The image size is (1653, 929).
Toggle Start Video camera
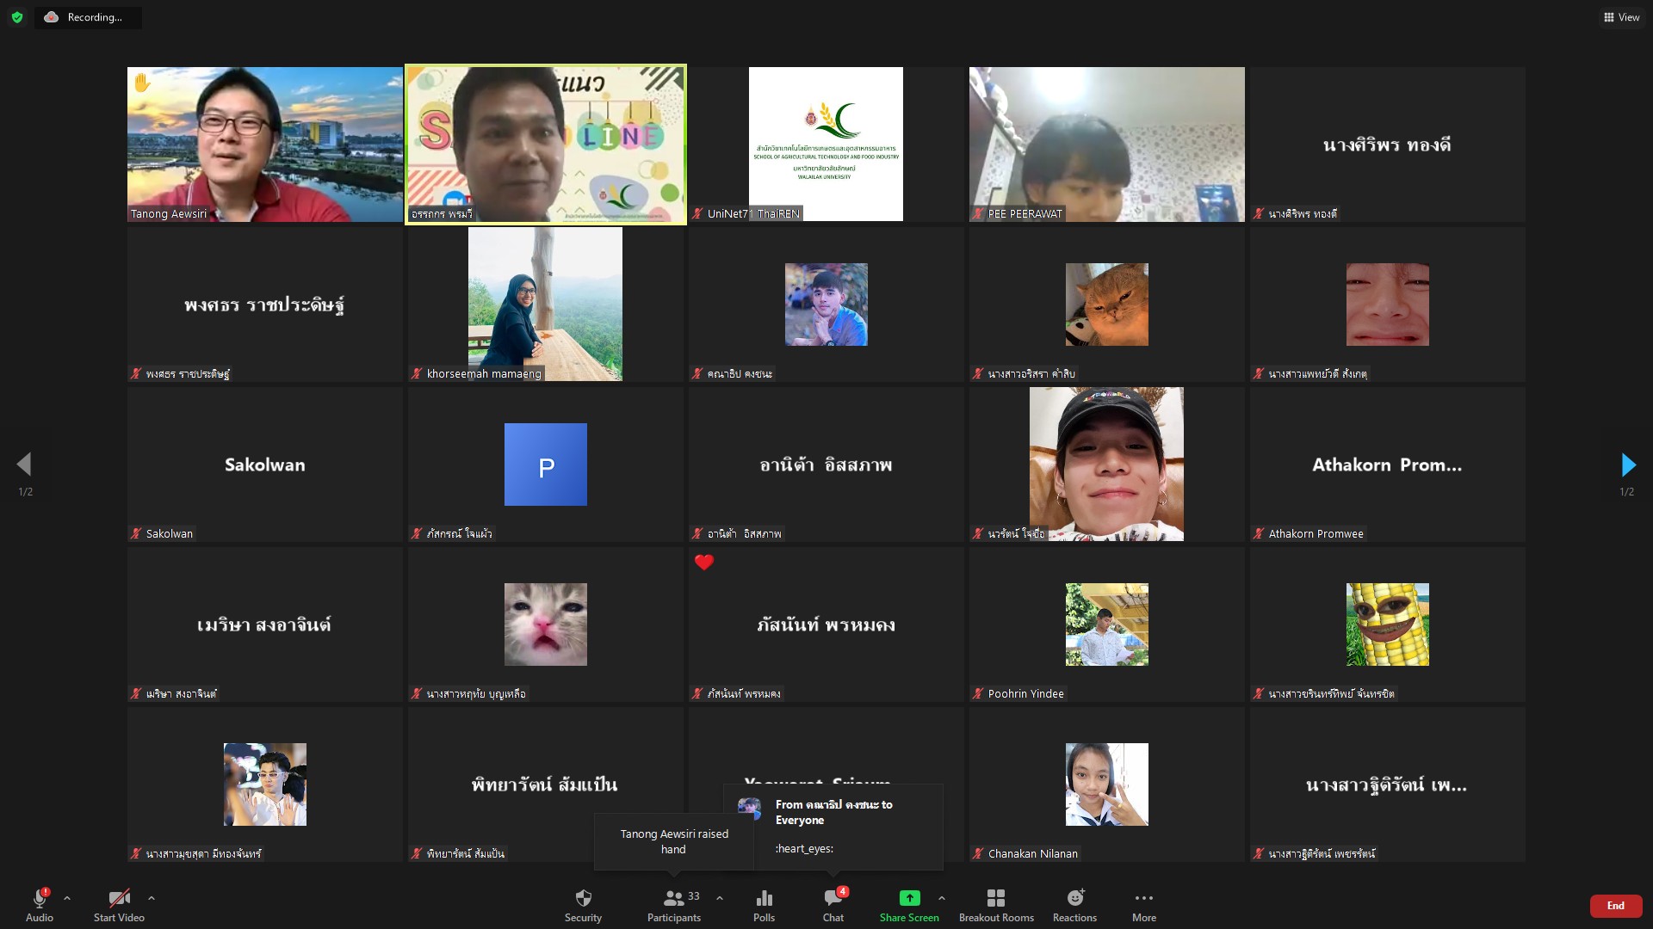click(119, 905)
